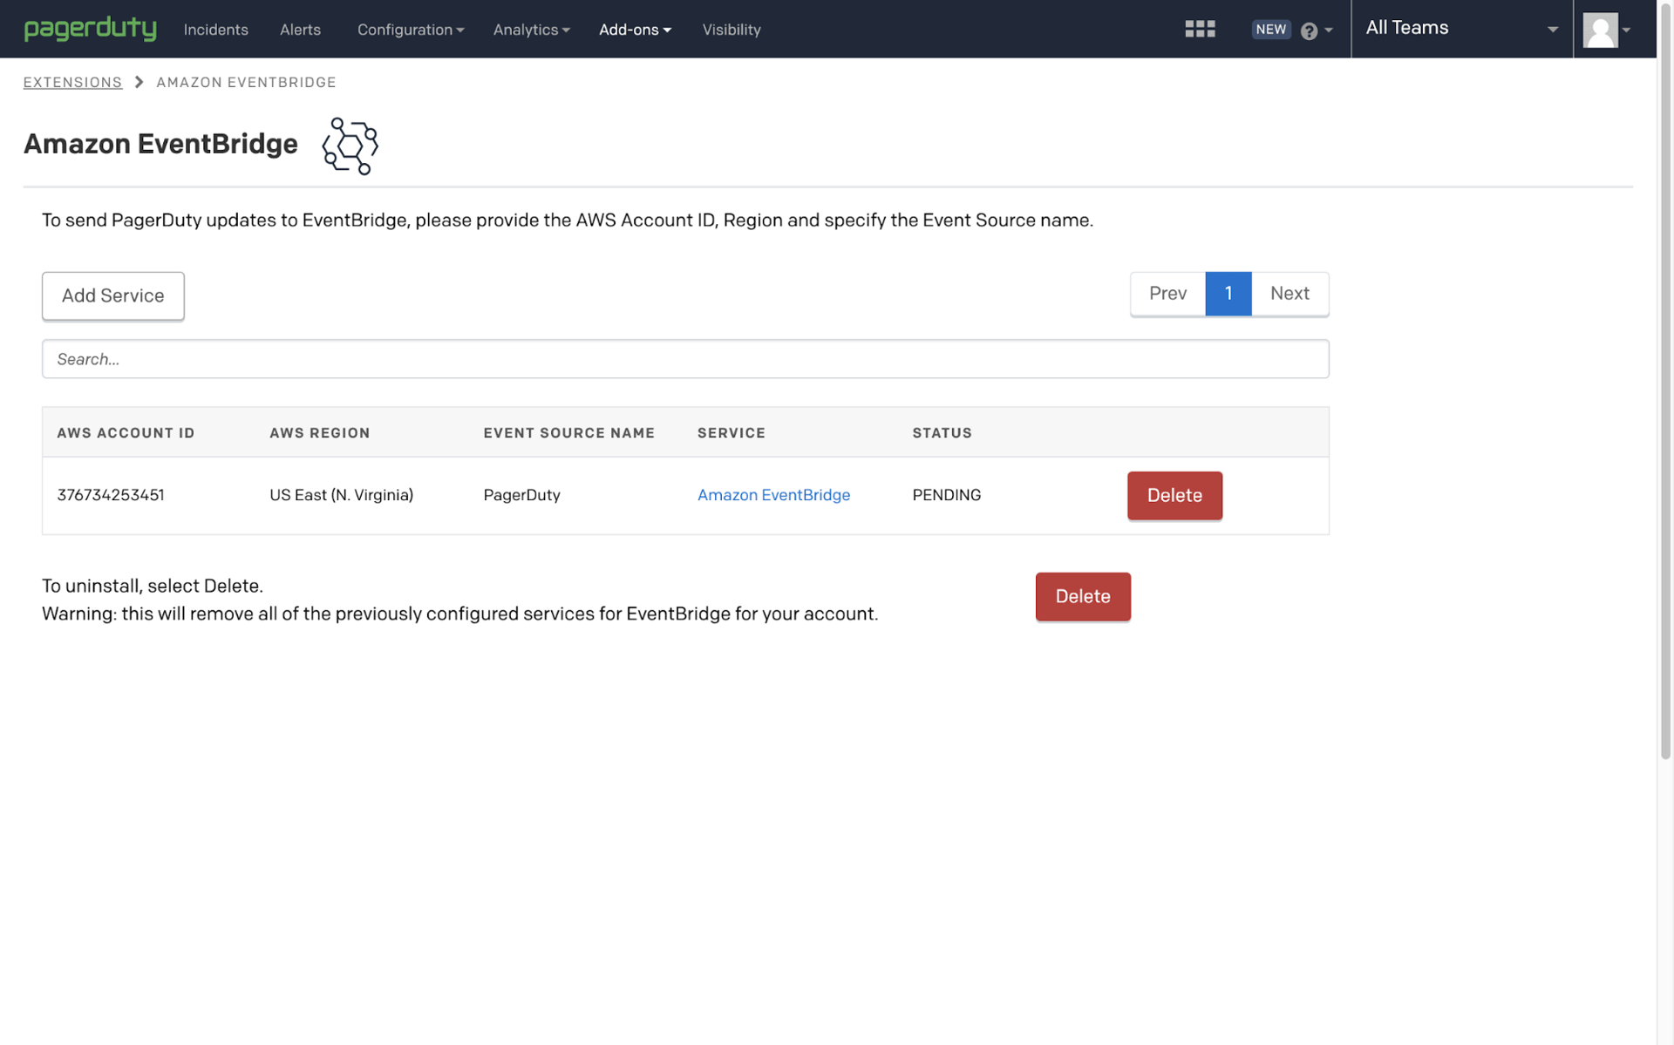Go to the Incidents menu item
This screenshot has width=1674, height=1045.
[215, 30]
